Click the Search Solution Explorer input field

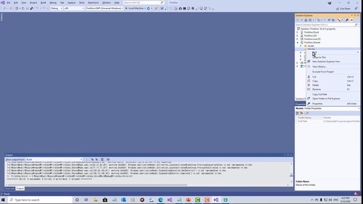(324, 24)
